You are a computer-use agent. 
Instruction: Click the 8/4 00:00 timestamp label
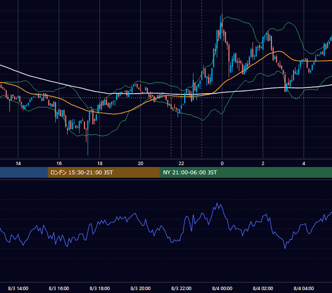(x=222, y=288)
